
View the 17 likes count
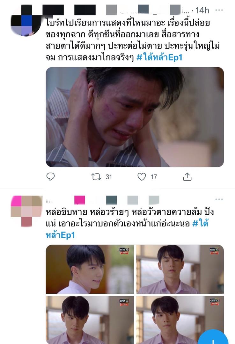tap(154, 176)
